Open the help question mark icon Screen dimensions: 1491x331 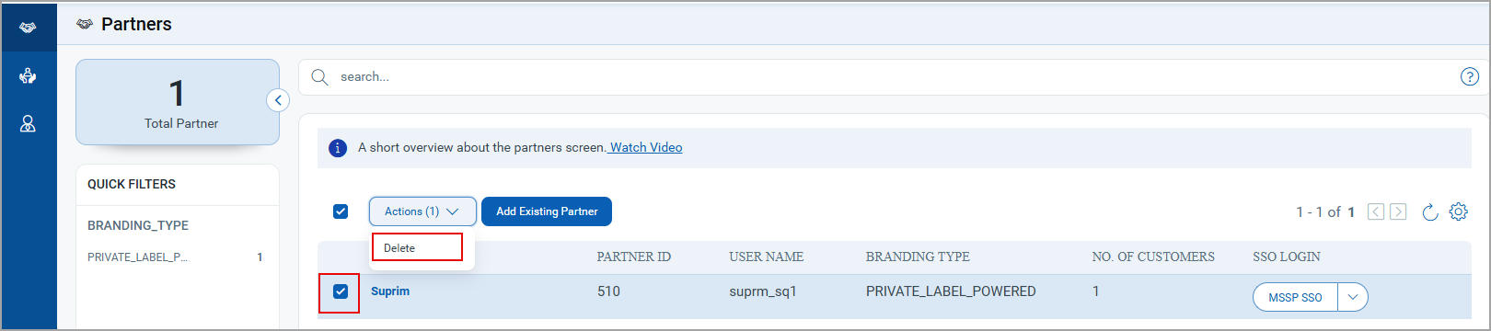1470,77
